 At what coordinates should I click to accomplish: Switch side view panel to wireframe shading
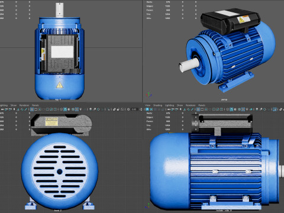tap(228, 109)
